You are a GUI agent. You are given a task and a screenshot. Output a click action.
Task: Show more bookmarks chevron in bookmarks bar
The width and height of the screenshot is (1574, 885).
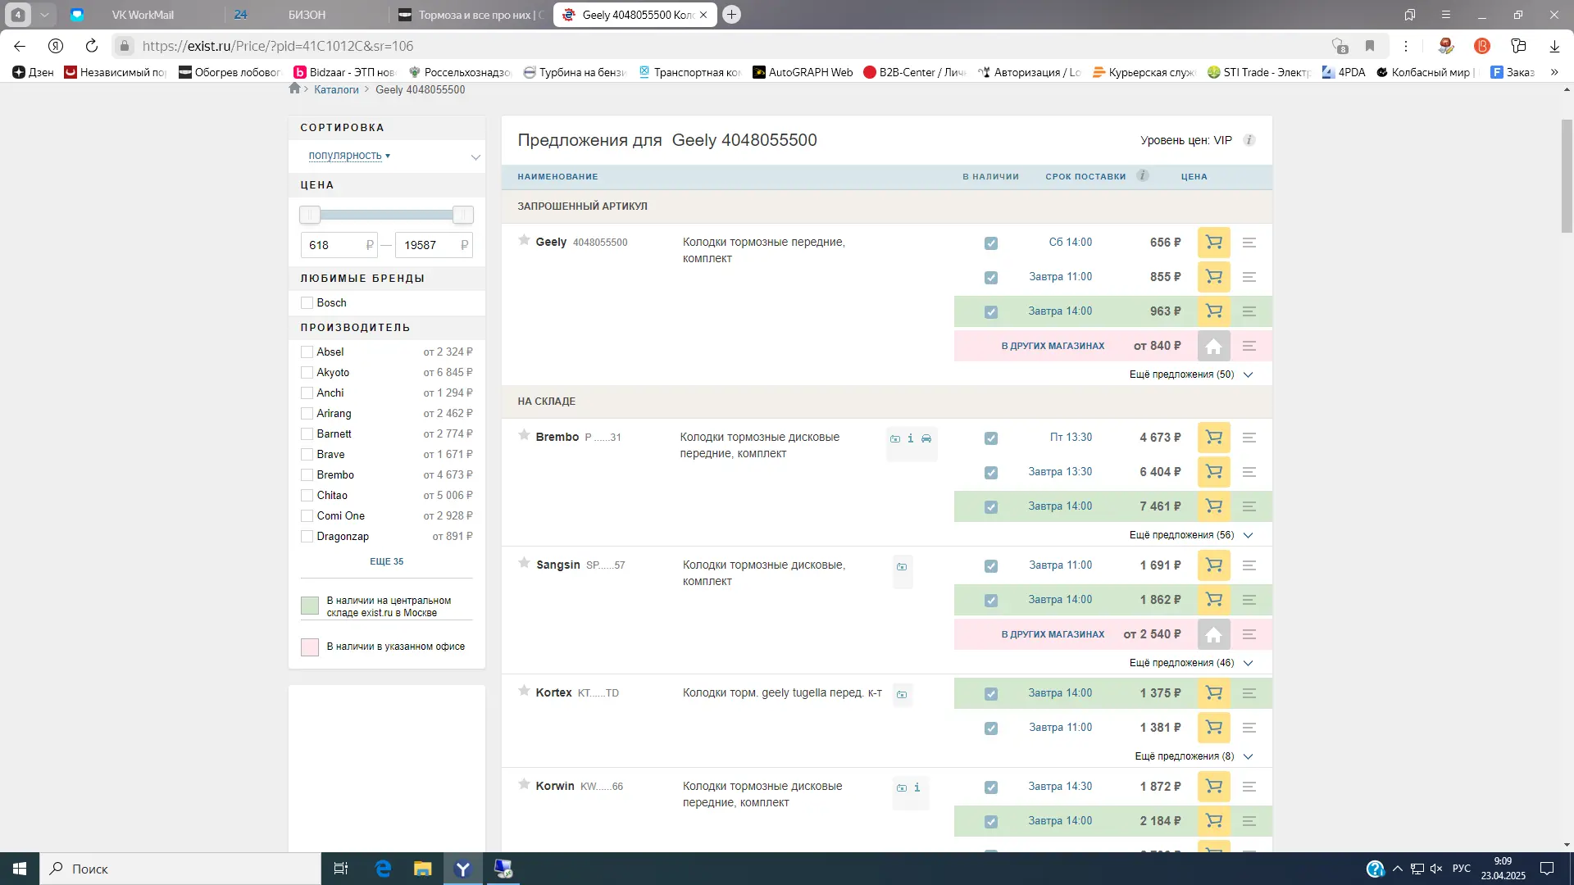tap(1554, 72)
